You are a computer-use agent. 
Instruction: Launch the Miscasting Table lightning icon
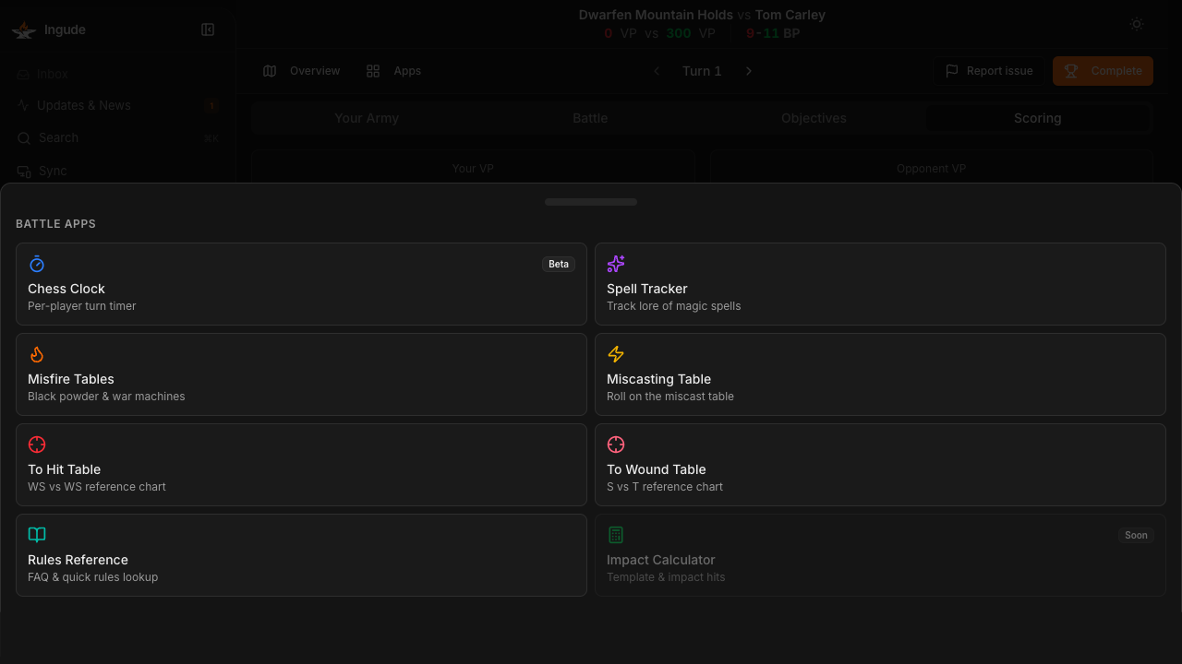click(x=616, y=354)
